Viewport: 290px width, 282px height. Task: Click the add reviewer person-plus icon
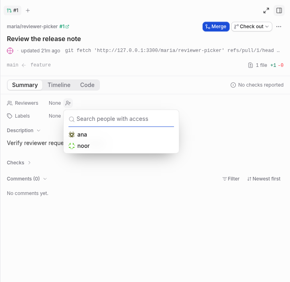pyautogui.click(x=68, y=103)
